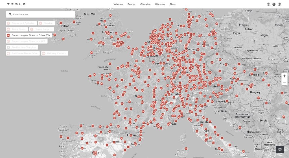Click the search magnifier icon
The image size is (289, 158).
[10, 14]
